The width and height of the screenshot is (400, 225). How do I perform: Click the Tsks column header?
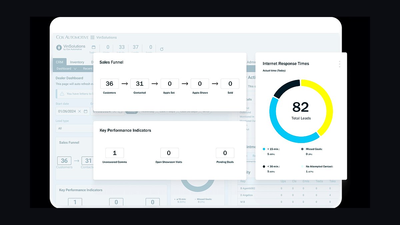coord(332,181)
